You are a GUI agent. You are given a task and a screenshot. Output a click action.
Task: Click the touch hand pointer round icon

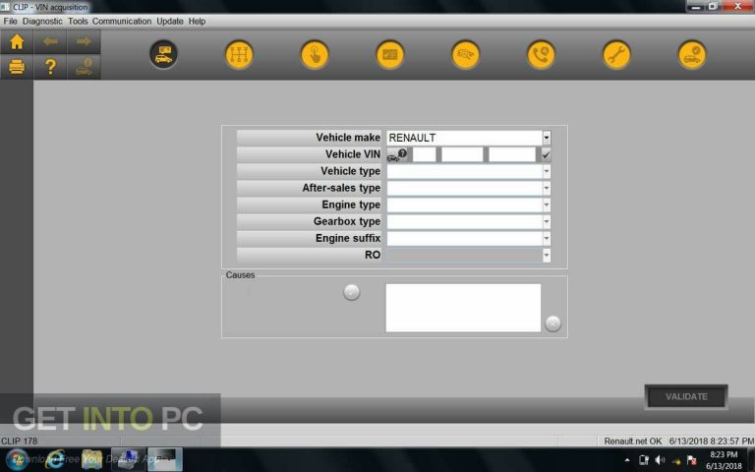pos(315,55)
